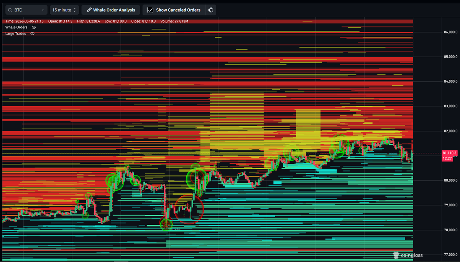Click the Close: 81,110.3 readout

(x=143, y=21)
